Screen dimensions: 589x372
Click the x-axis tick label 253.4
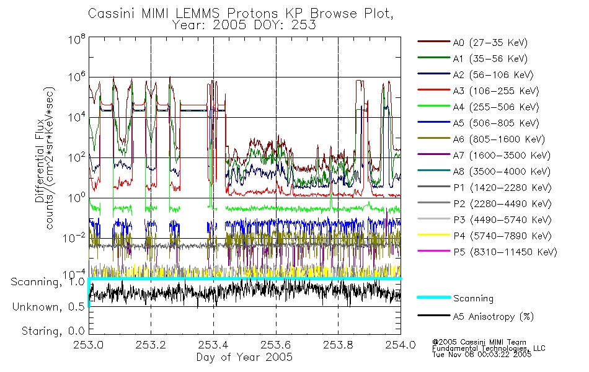coord(213,345)
